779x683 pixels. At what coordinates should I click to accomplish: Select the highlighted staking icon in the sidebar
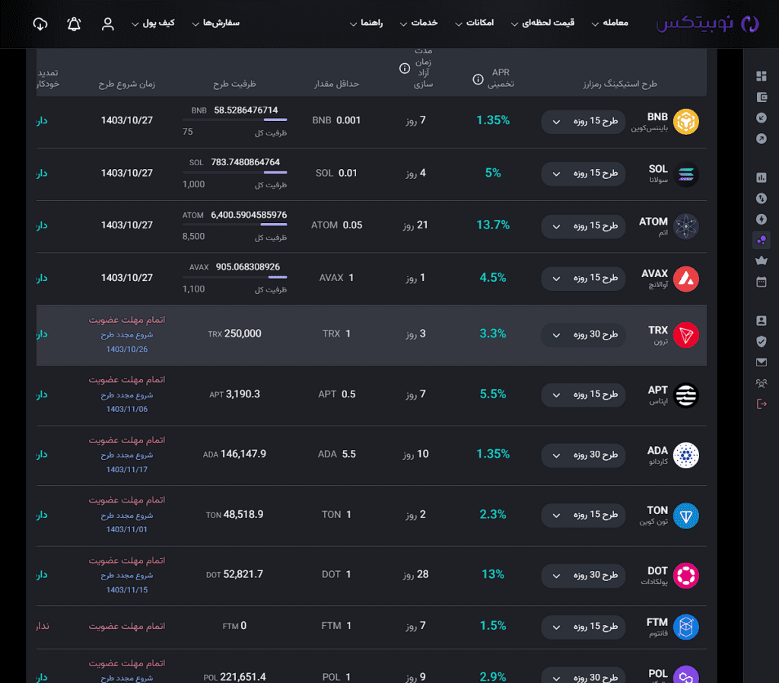point(762,240)
